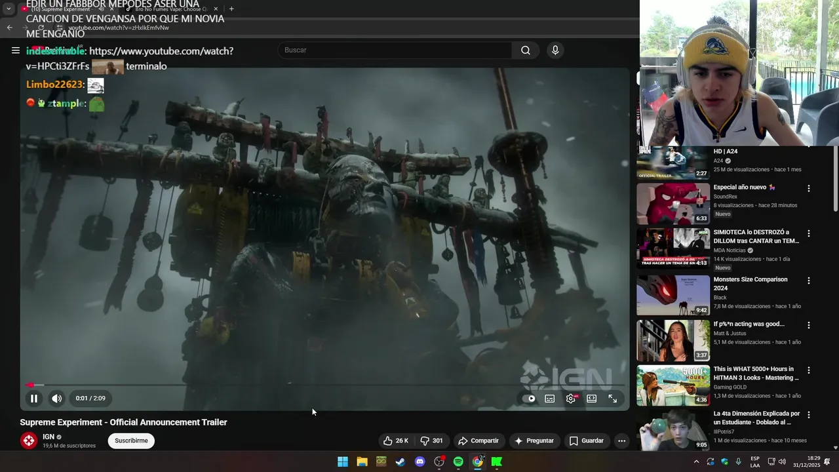Image resolution: width=839 pixels, height=472 pixels.
Task: Open taskbar app beside File Explorer
Action: coord(381,462)
